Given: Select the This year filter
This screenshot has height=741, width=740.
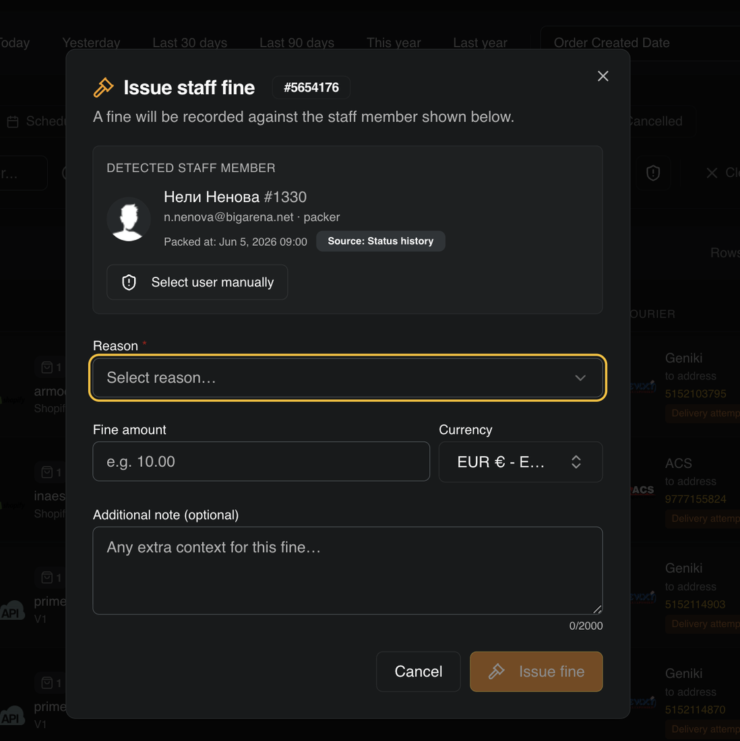Looking at the screenshot, I should click(x=394, y=42).
